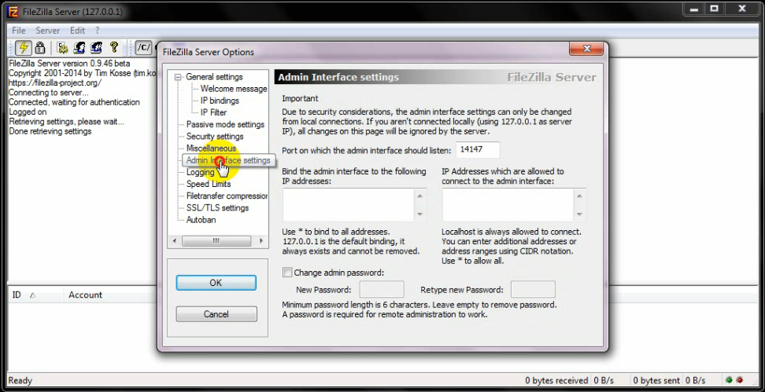Open the Users editor toolbar icon

79,47
